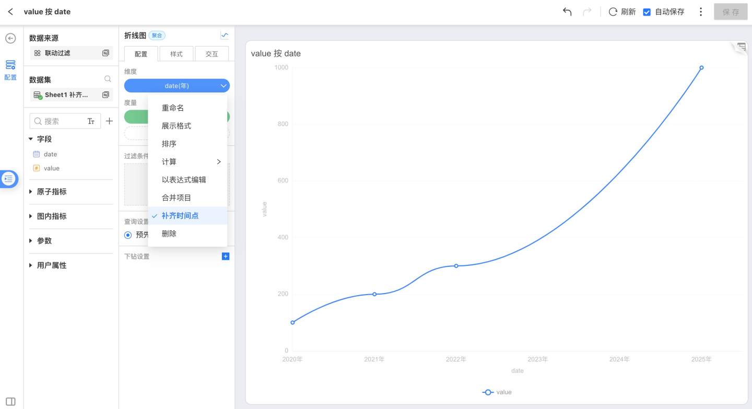Click the undo arrow icon
The height and width of the screenshot is (409, 752).
coord(567,11)
